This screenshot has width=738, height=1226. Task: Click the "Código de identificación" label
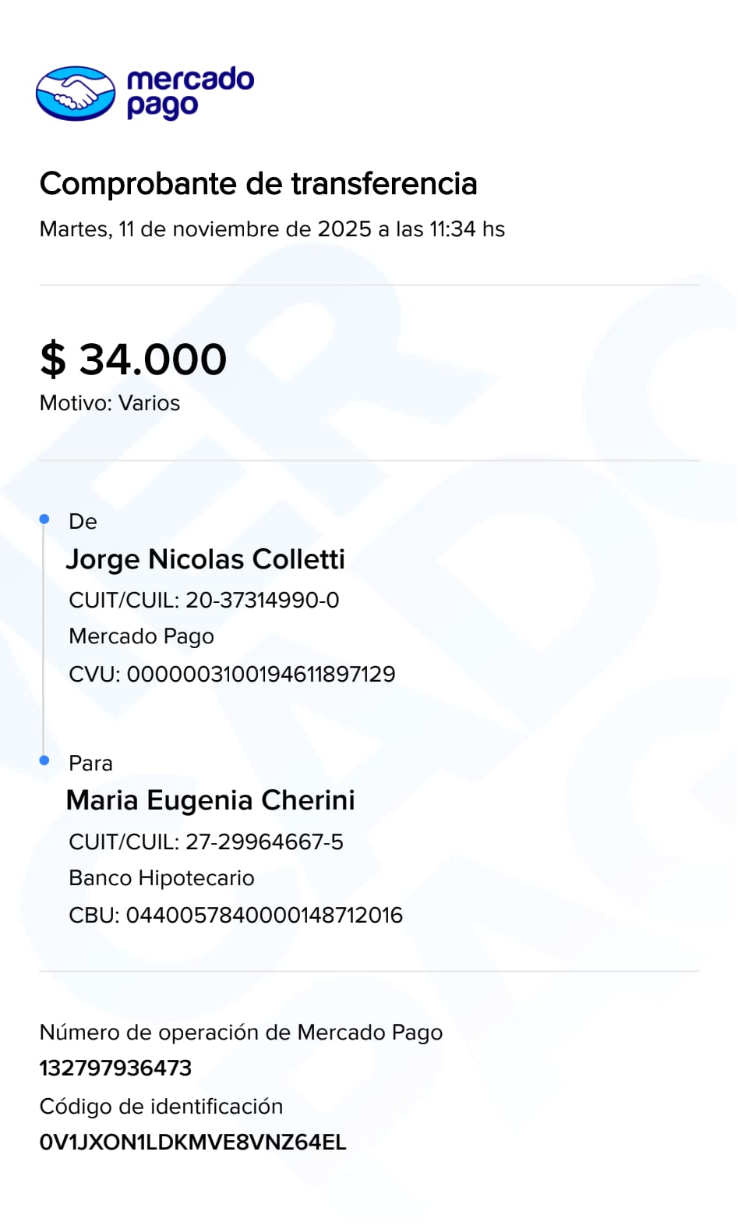(161, 1107)
